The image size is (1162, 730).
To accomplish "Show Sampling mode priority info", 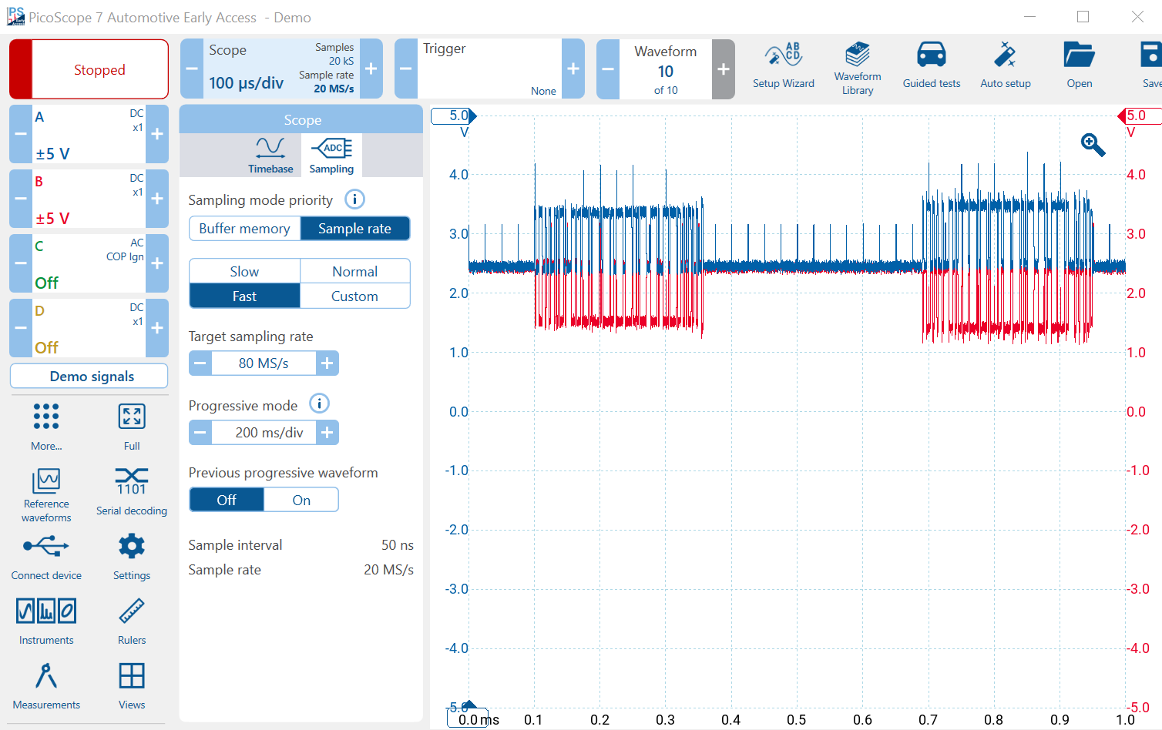I will pyautogui.click(x=354, y=199).
